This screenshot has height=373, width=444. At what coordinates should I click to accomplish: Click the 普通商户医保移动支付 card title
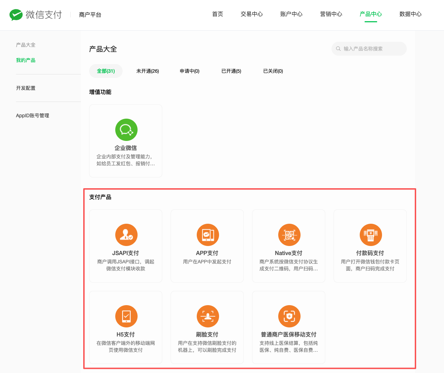pyautogui.click(x=289, y=334)
